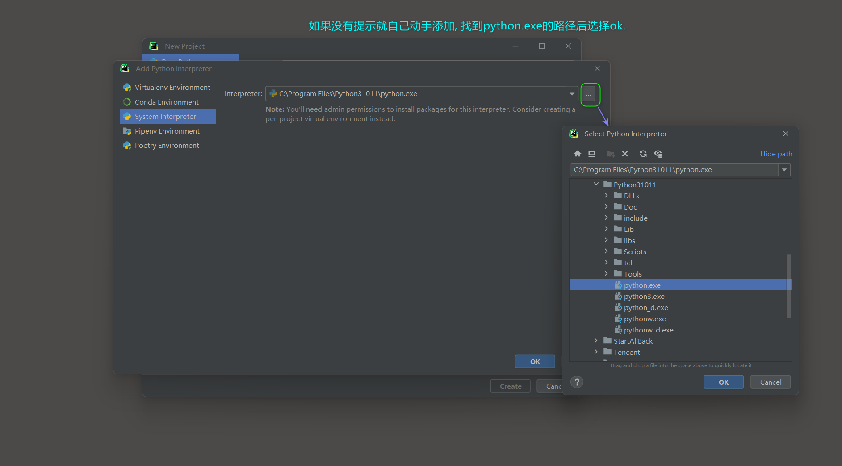Close the Add Python Interpreter dialog

[597, 68]
